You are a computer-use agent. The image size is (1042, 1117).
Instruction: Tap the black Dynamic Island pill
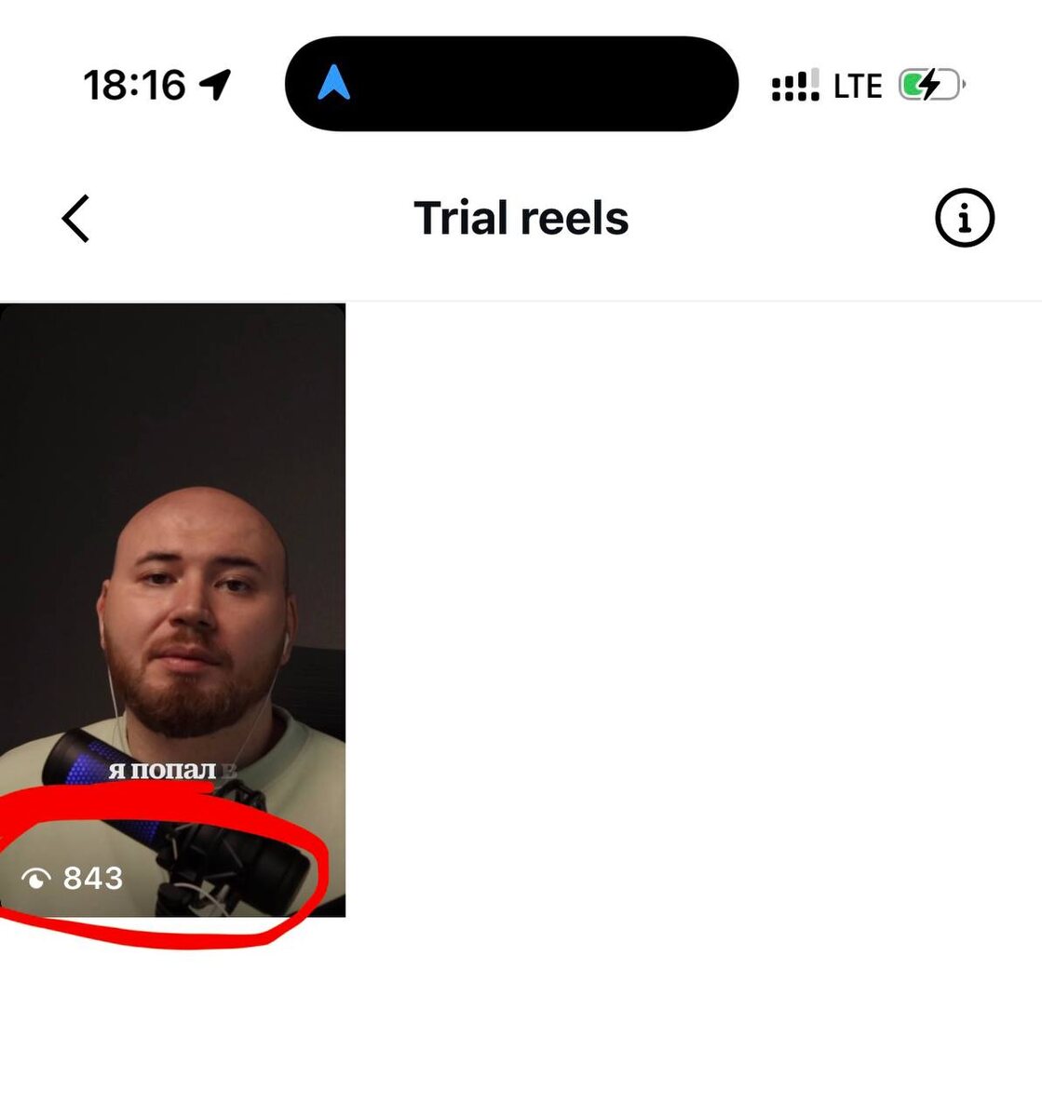point(511,84)
